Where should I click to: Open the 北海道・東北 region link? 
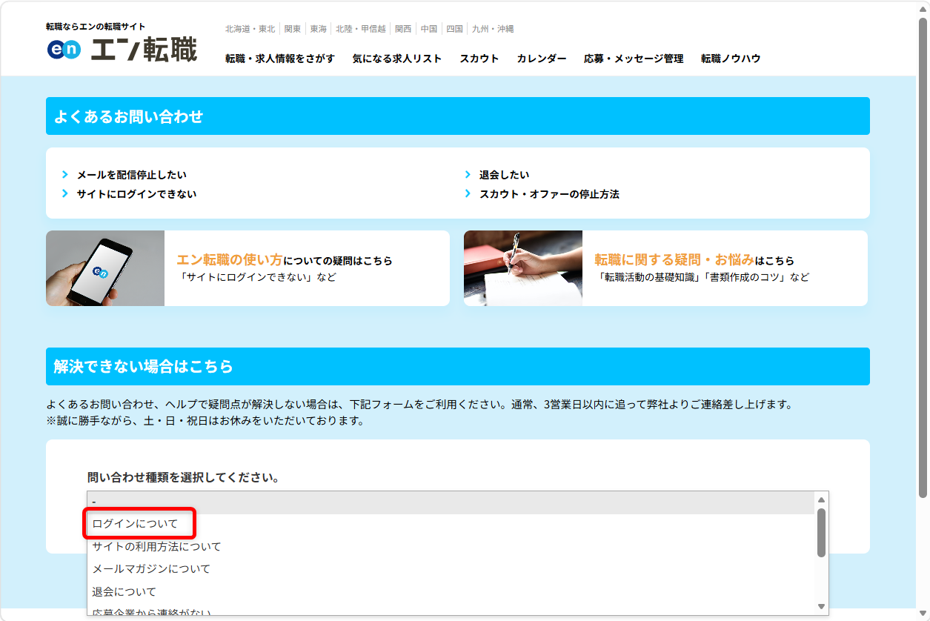point(250,29)
